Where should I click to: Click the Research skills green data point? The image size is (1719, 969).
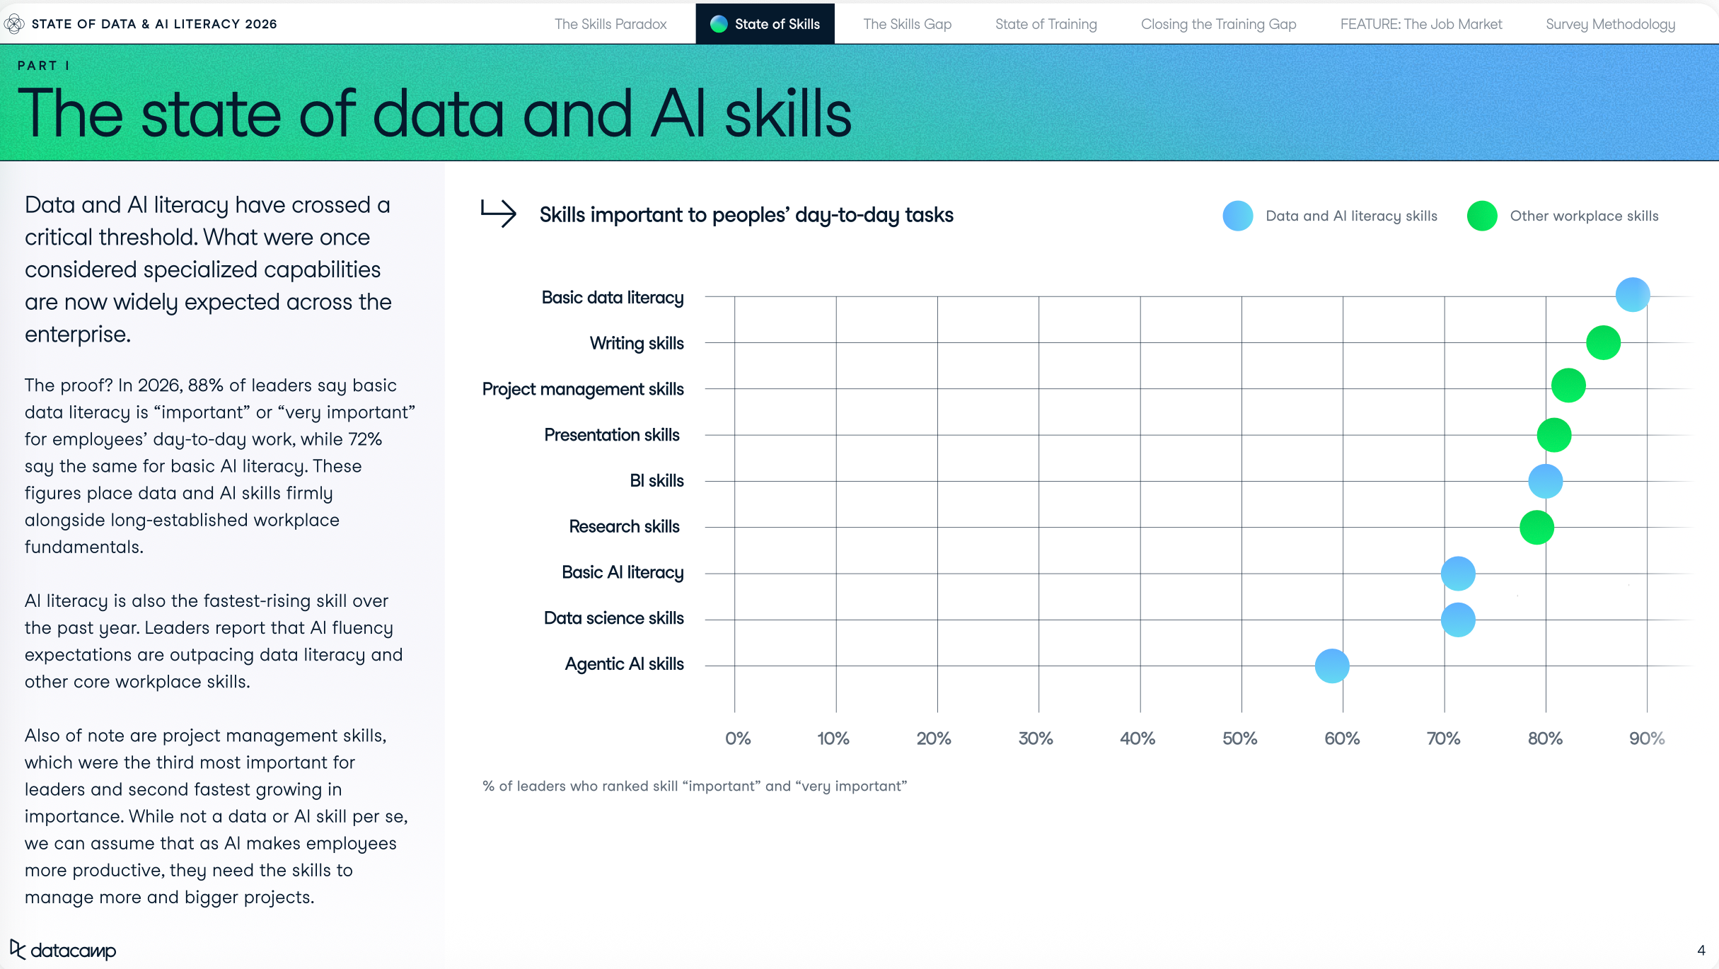(x=1536, y=528)
